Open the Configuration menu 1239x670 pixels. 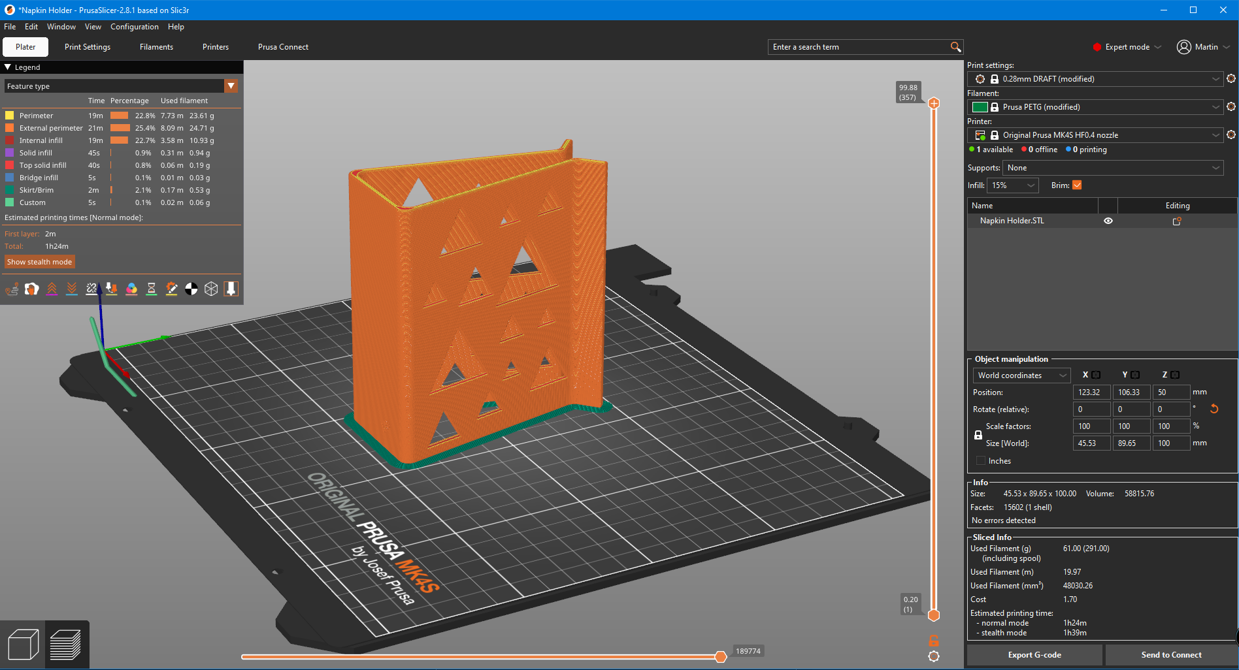(x=135, y=27)
